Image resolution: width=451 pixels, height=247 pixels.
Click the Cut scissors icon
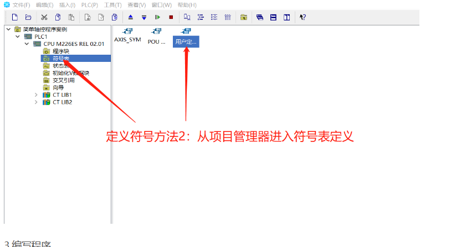pyautogui.click(x=44, y=17)
